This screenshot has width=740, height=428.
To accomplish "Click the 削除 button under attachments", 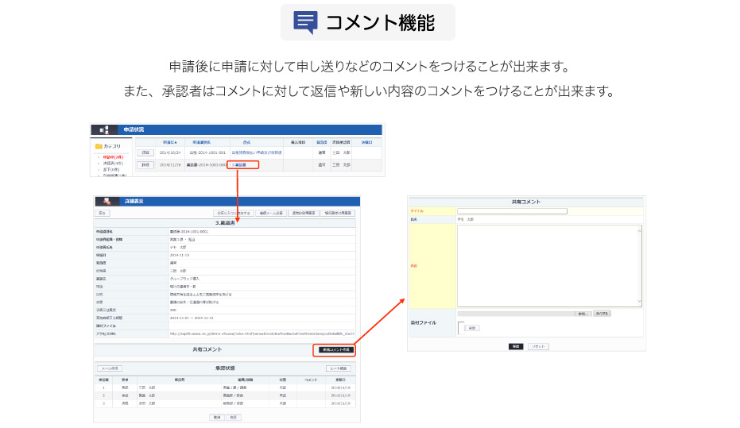I will click(x=472, y=328).
